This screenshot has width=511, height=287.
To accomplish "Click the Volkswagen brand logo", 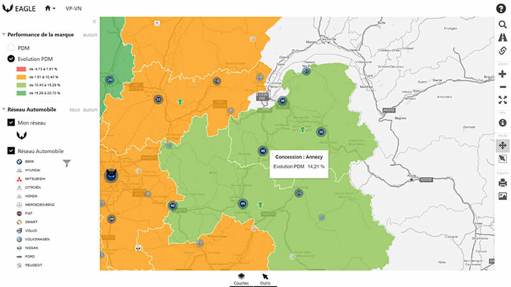I will coord(19,239).
